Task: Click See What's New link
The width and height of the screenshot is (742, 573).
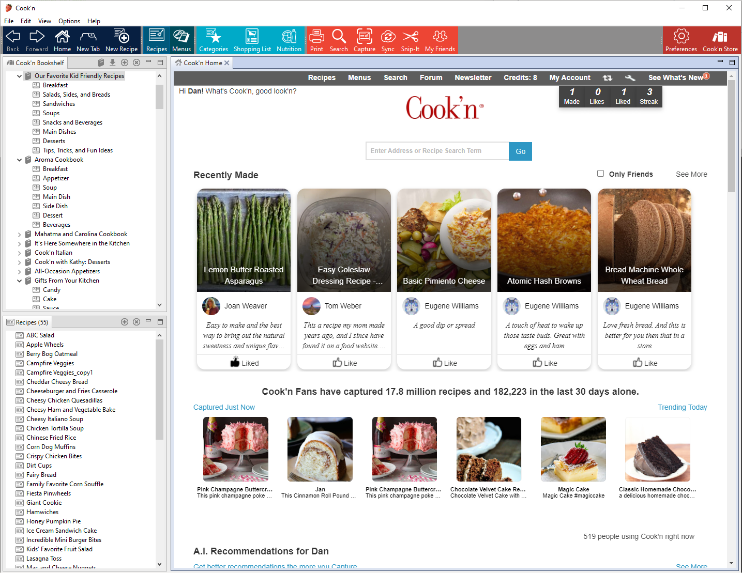Action: 675,78
